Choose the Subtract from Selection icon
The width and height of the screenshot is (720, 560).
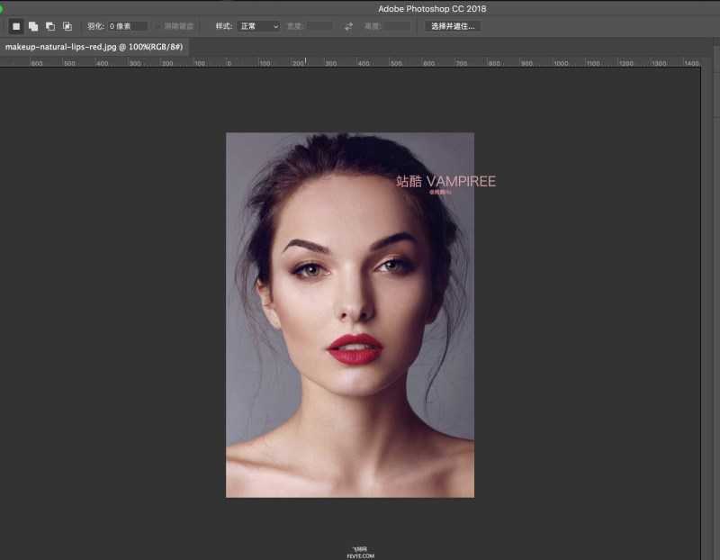(49, 26)
